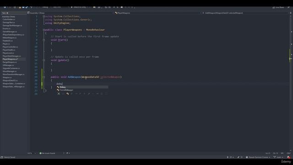Collapse the Start method at line 8

pyautogui.click(x=44, y=40)
